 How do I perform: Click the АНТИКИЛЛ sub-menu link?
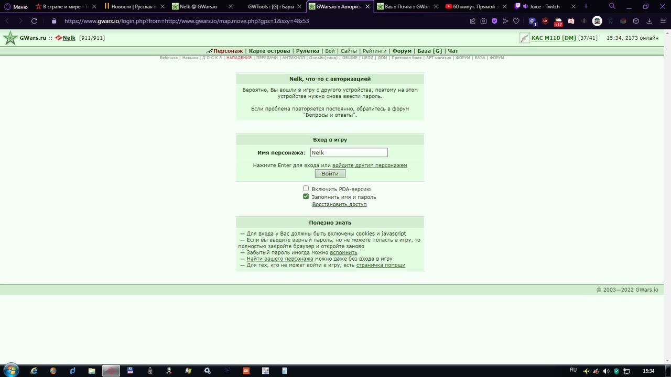(294, 58)
